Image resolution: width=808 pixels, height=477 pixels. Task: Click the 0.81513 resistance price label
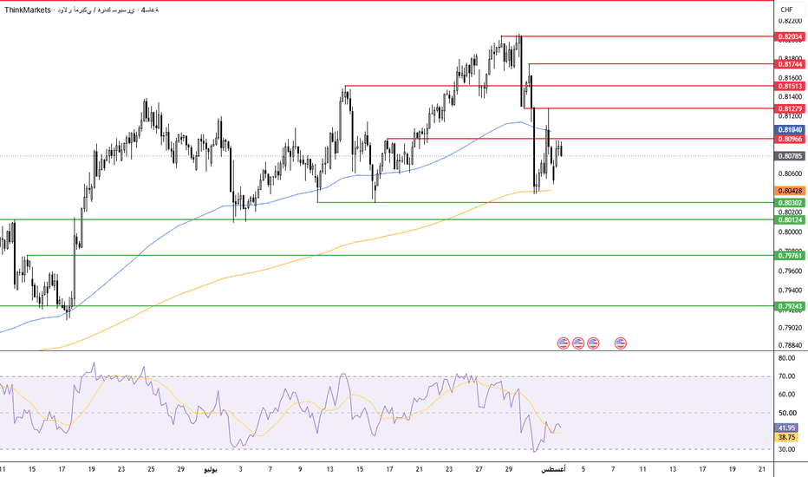[790, 86]
